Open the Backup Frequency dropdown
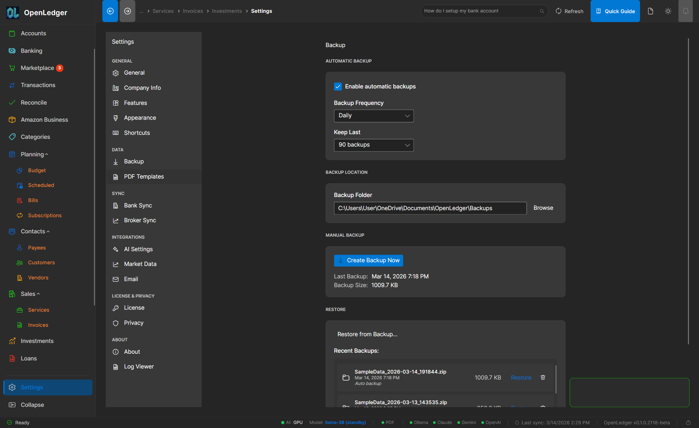This screenshot has width=699, height=428. (x=373, y=116)
